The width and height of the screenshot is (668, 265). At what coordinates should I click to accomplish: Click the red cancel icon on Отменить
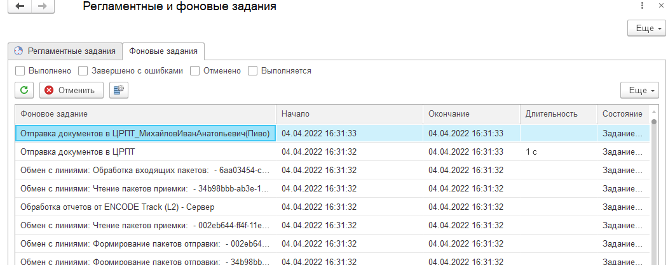click(x=49, y=90)
